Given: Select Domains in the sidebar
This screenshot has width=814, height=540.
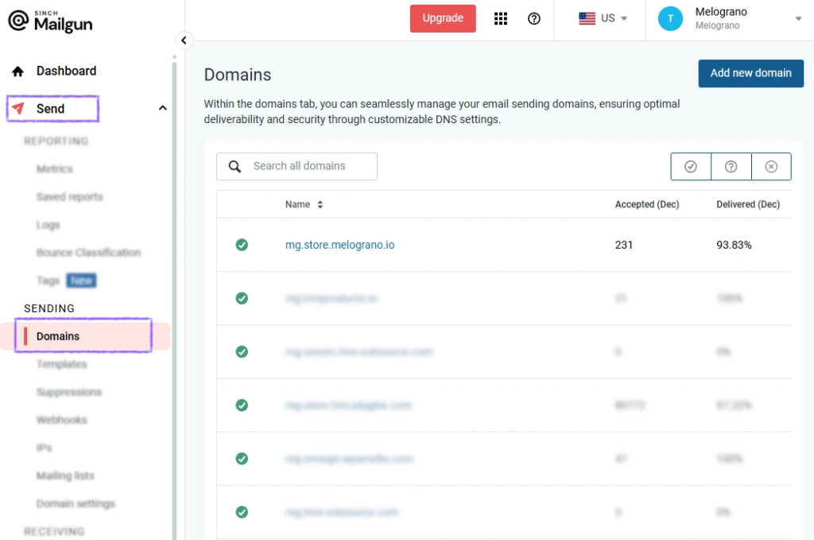Looking at the screenshot, I should pos(58,336).
